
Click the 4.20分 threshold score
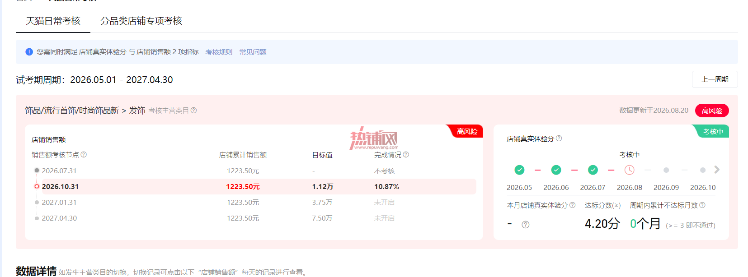click(602, 224)
